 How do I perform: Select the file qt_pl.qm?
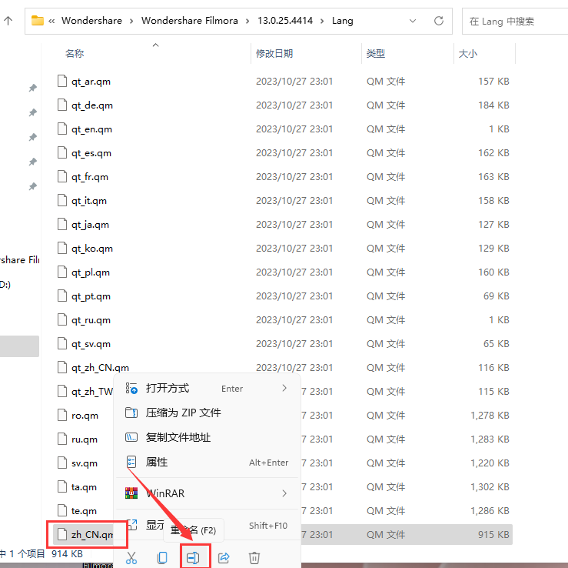(x=91, y=272)
